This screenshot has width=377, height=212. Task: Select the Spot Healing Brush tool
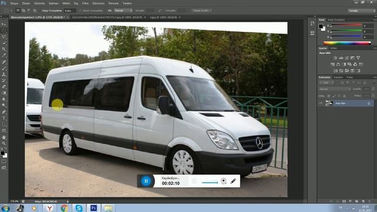(x=4, y=62)
